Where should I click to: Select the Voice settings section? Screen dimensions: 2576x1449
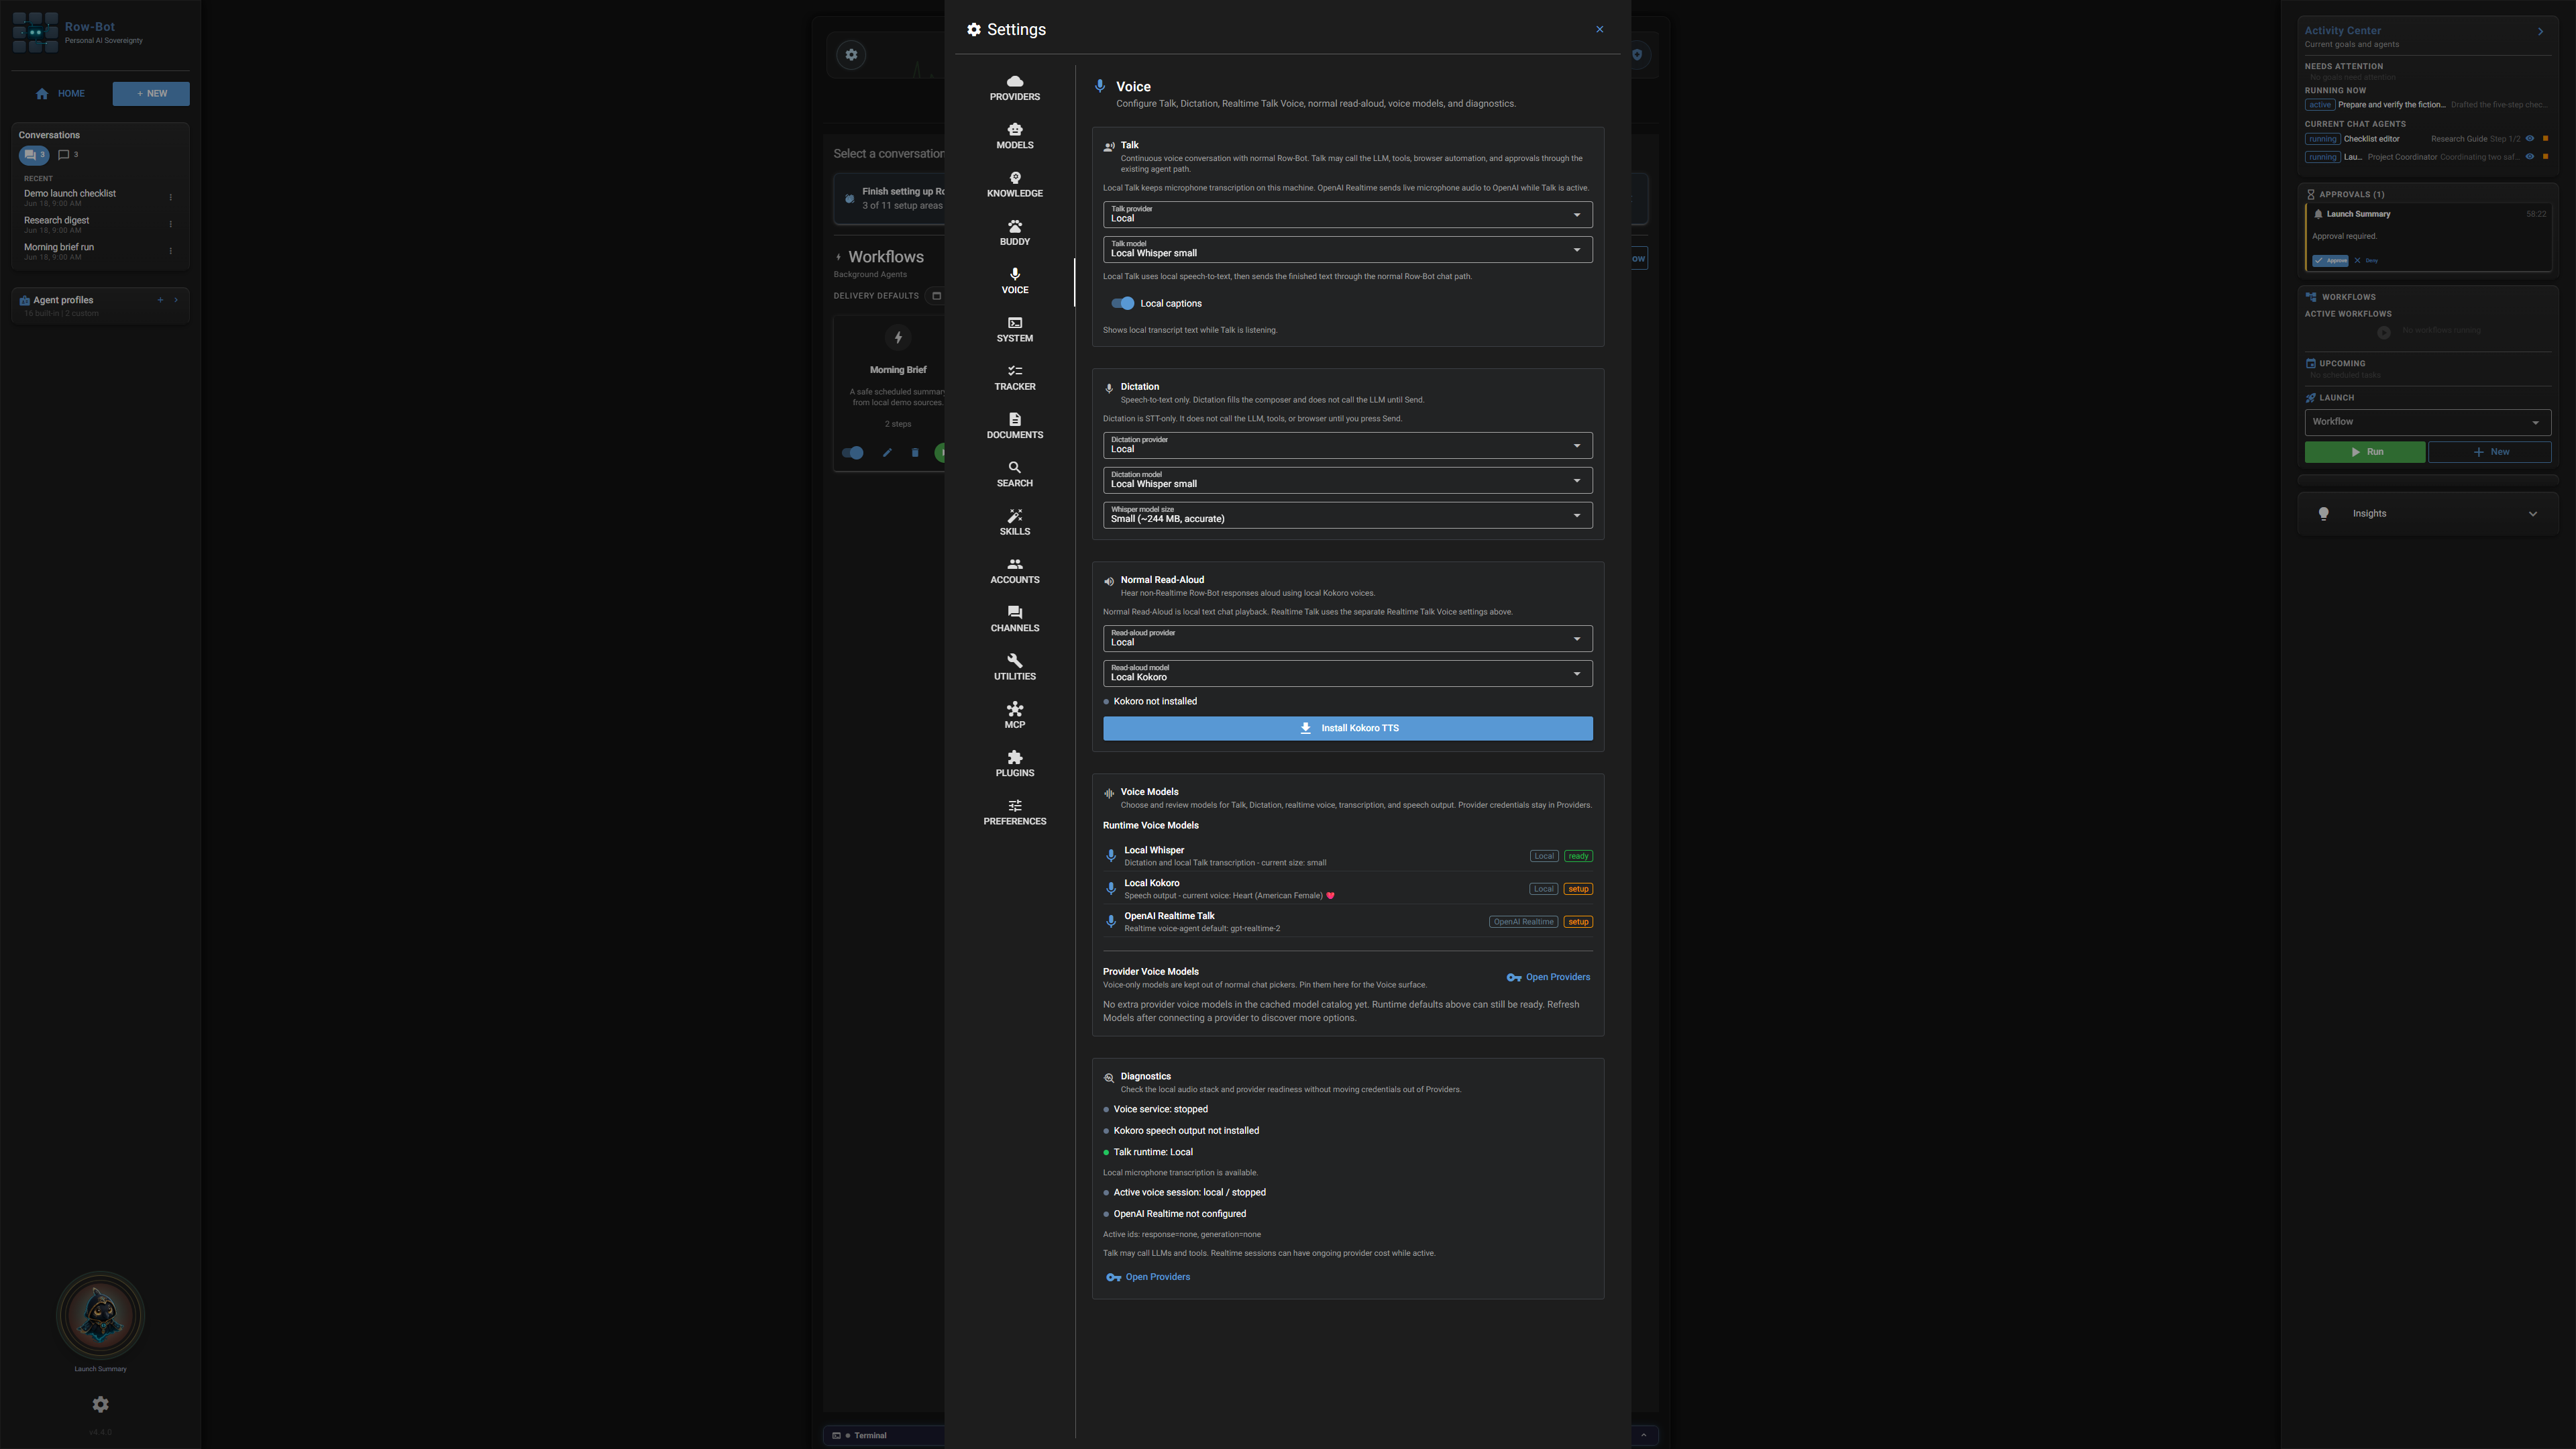pos(1014,281)
